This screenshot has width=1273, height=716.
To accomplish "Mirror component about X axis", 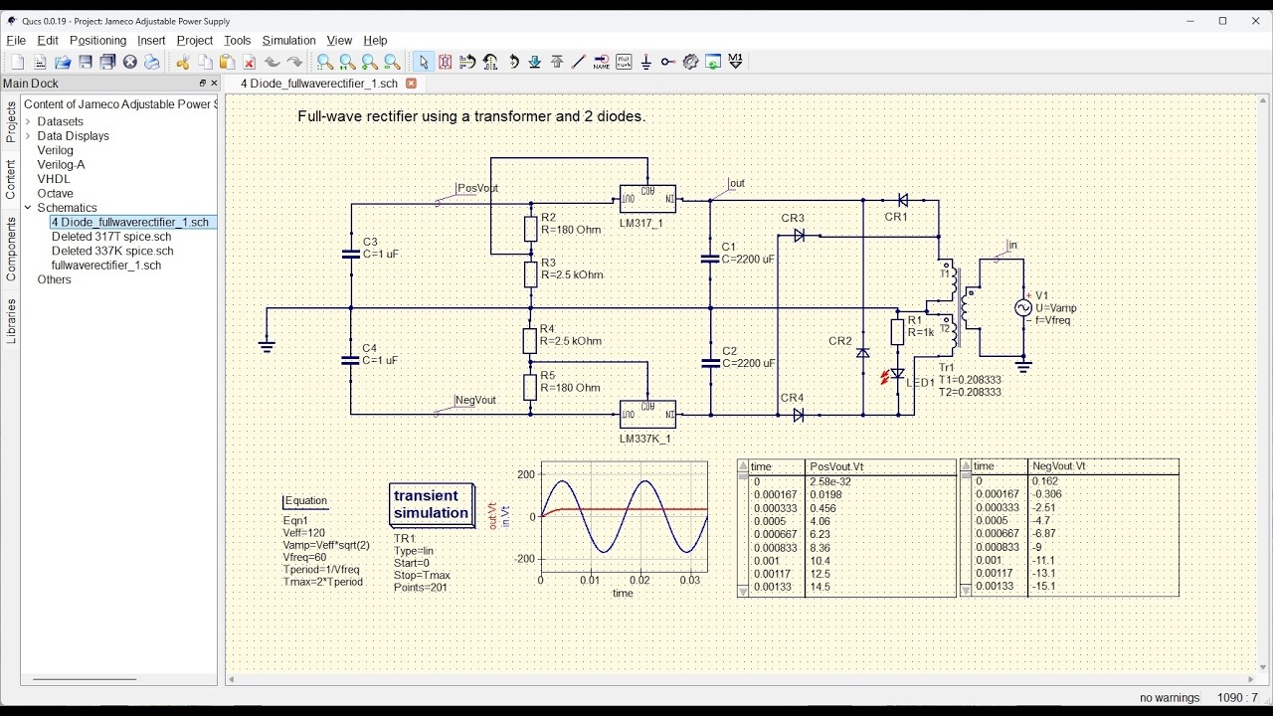I will click(467, 62).
